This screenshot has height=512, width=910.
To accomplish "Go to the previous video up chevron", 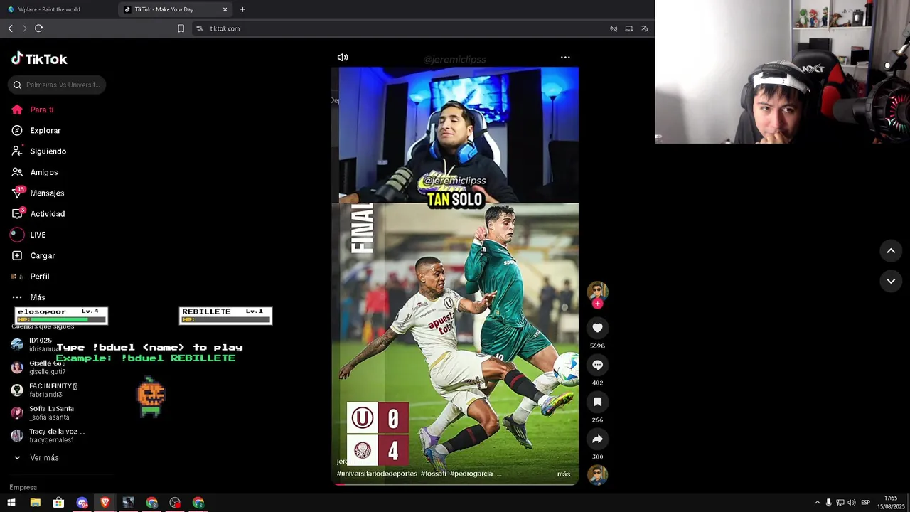I will [891, 250].
